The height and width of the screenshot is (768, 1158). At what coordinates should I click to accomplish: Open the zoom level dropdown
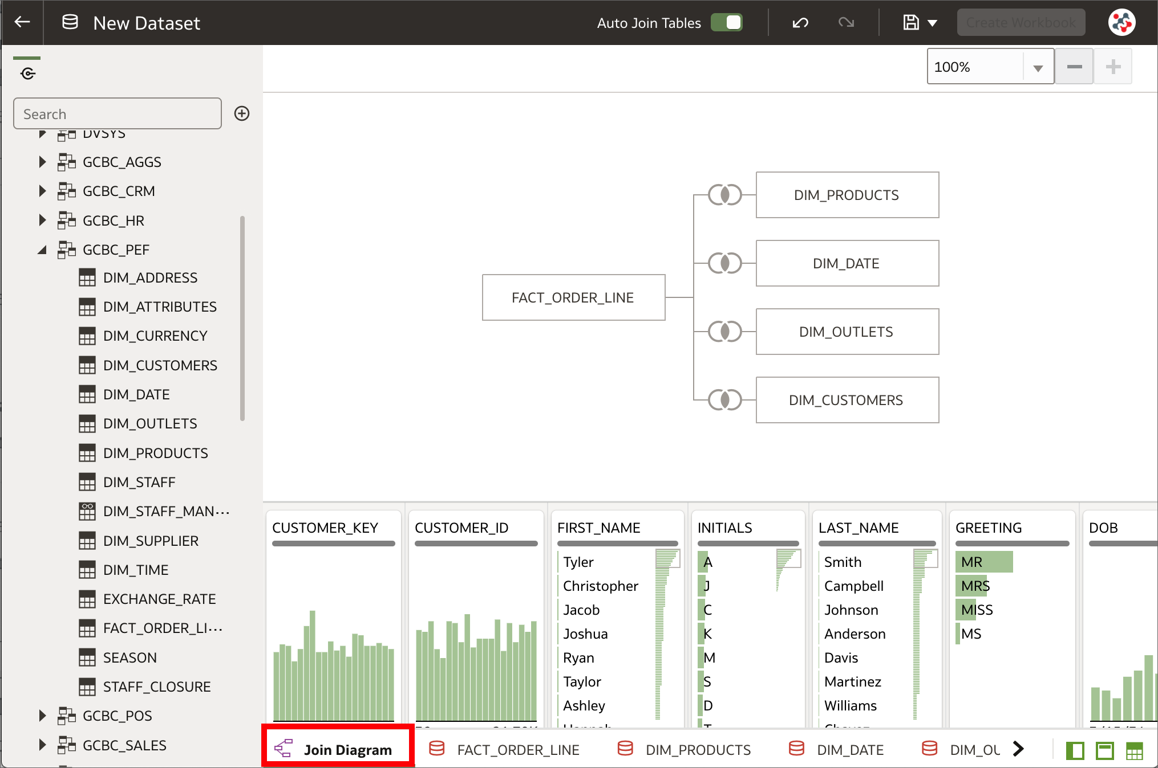coord(1038,66)
